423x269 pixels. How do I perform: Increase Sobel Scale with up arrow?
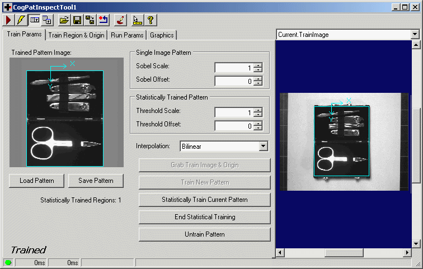(258, 65)
